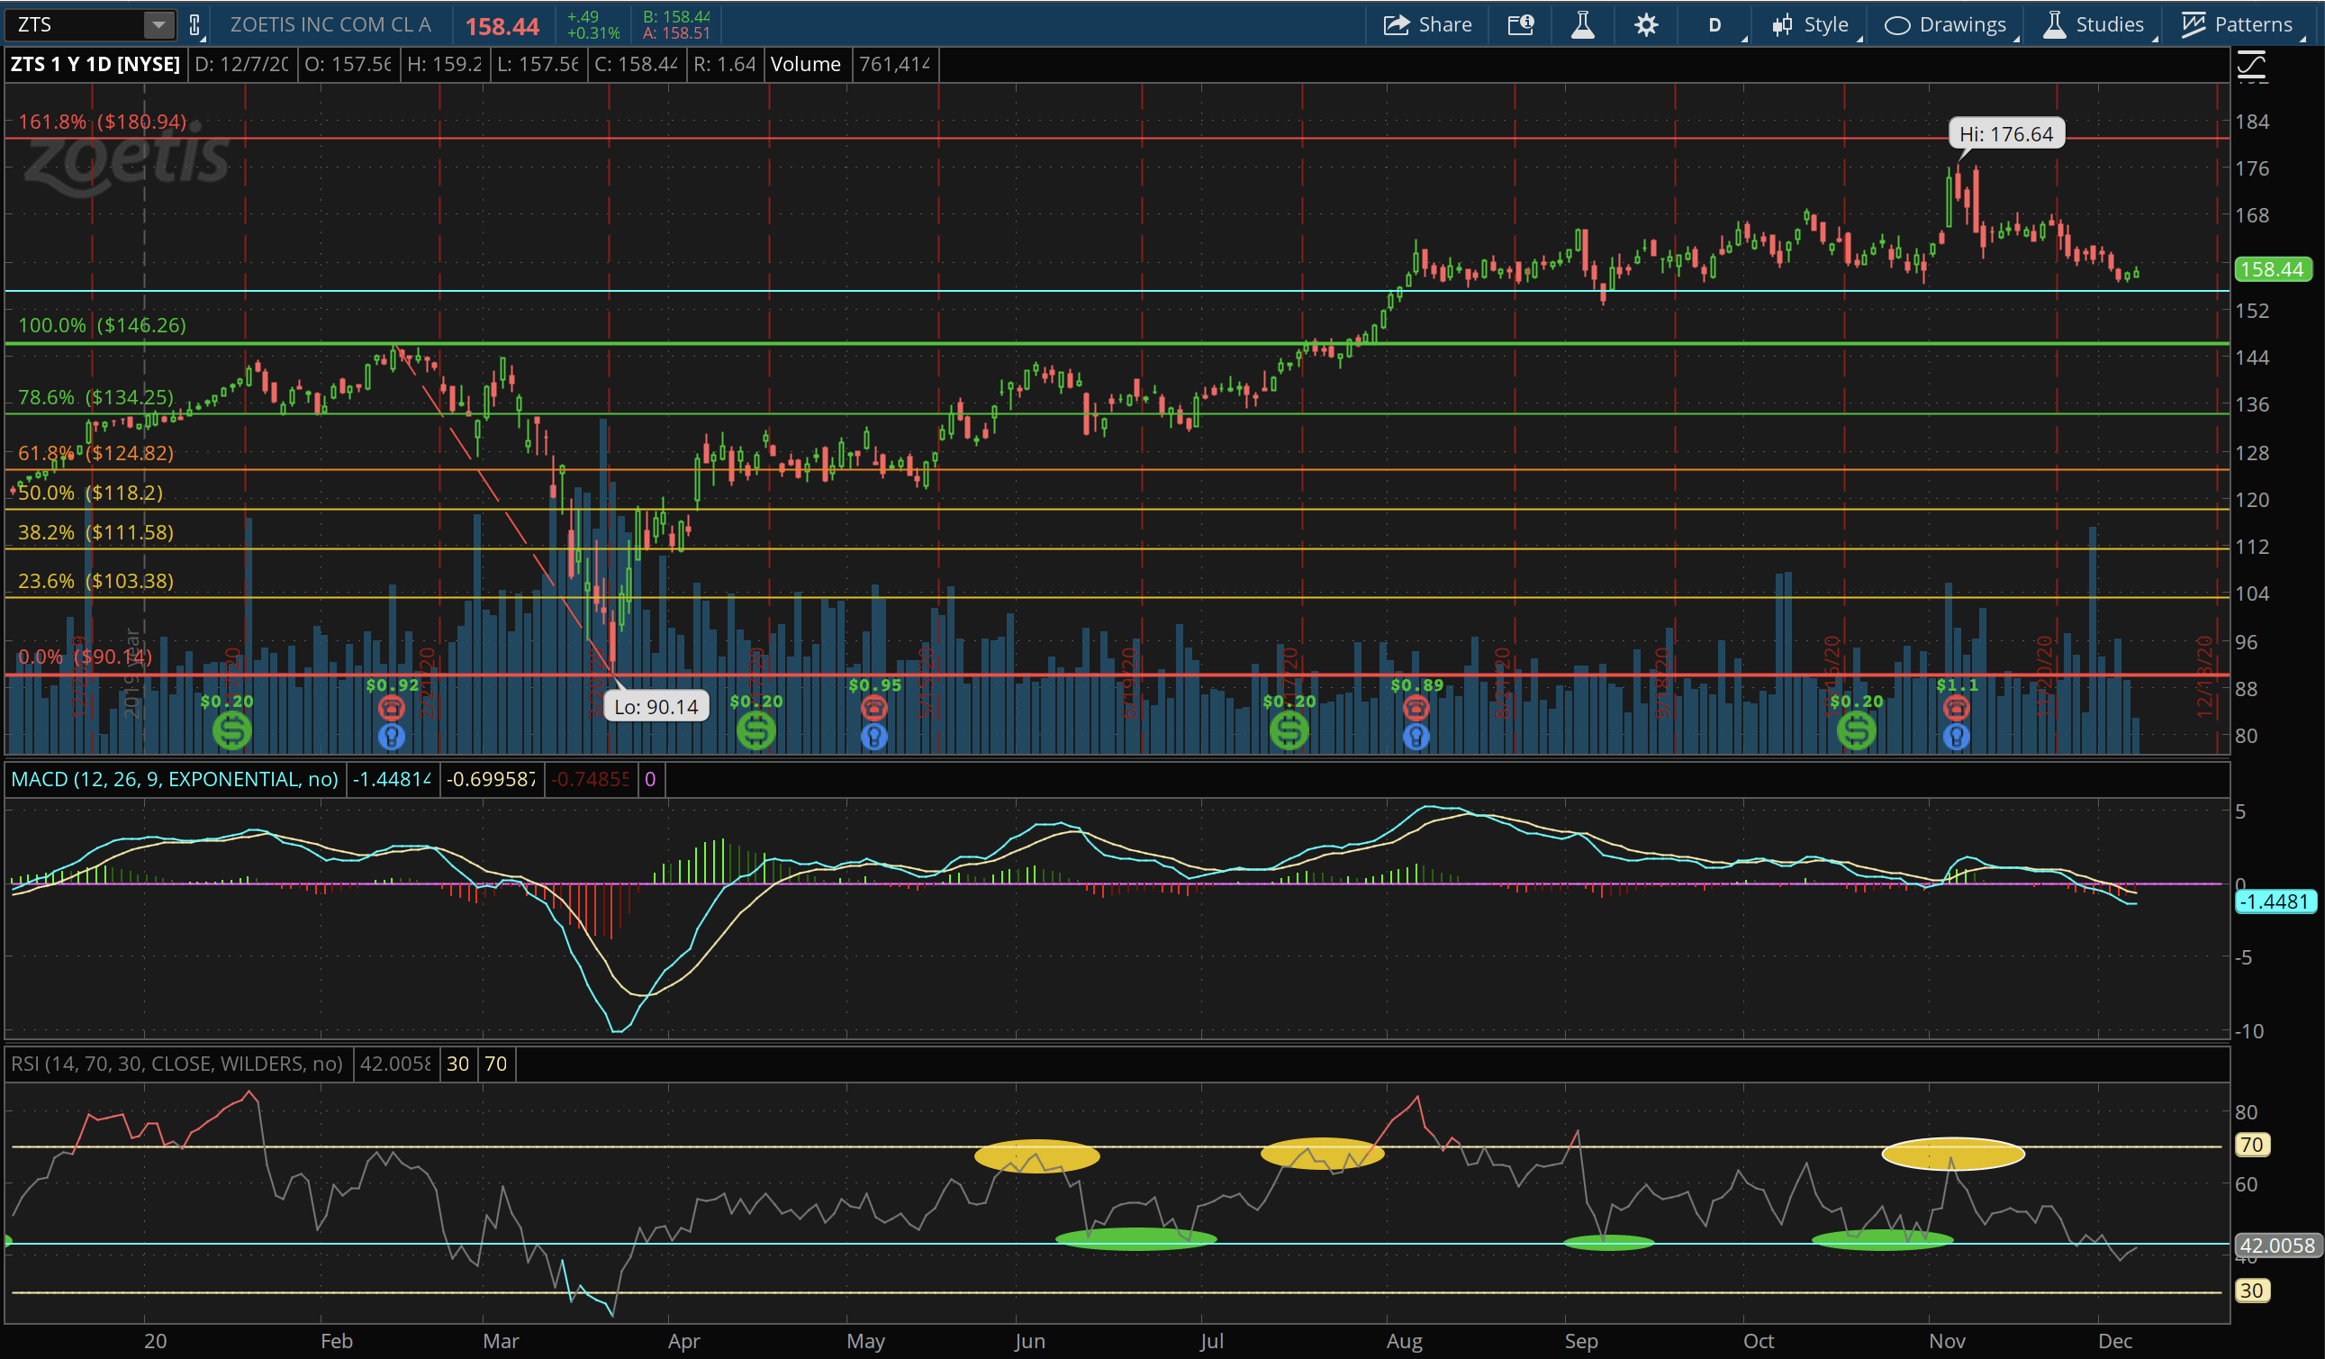2325x1359 pixels.
Task: Click the $0.20 dividend icon in April
Action: click(755, 730)
